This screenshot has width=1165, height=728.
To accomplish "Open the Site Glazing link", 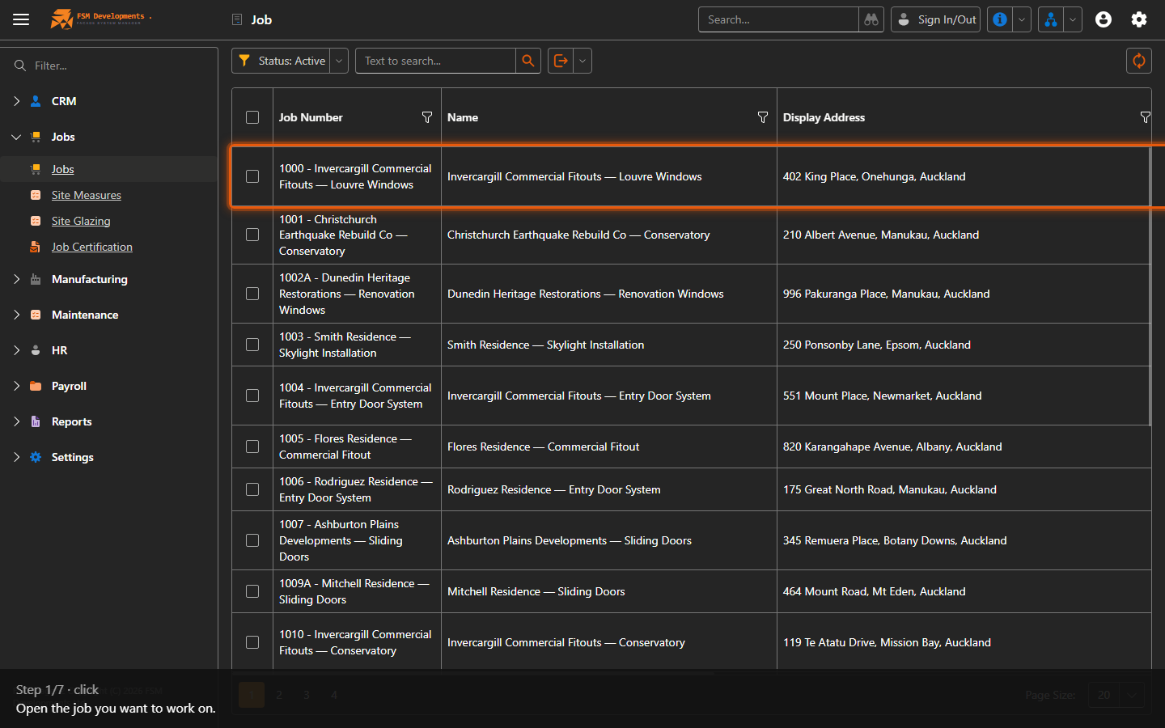I will coord(81,221).
